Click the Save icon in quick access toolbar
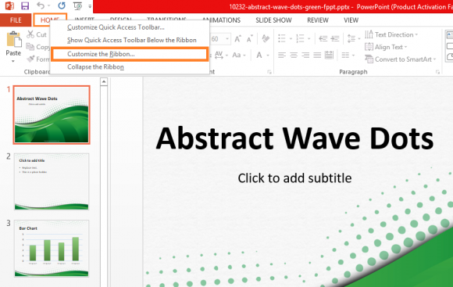 click(25, 5)
